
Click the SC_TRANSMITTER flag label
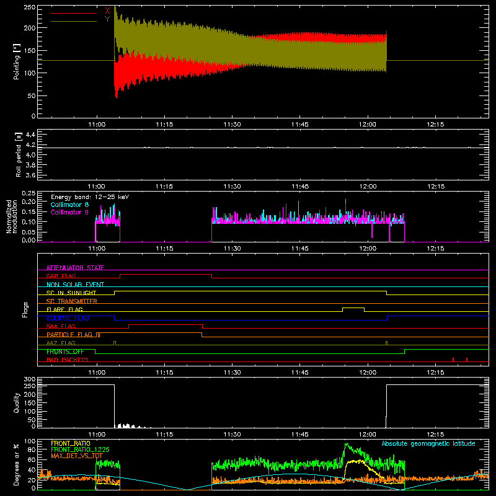pos(71,301)
